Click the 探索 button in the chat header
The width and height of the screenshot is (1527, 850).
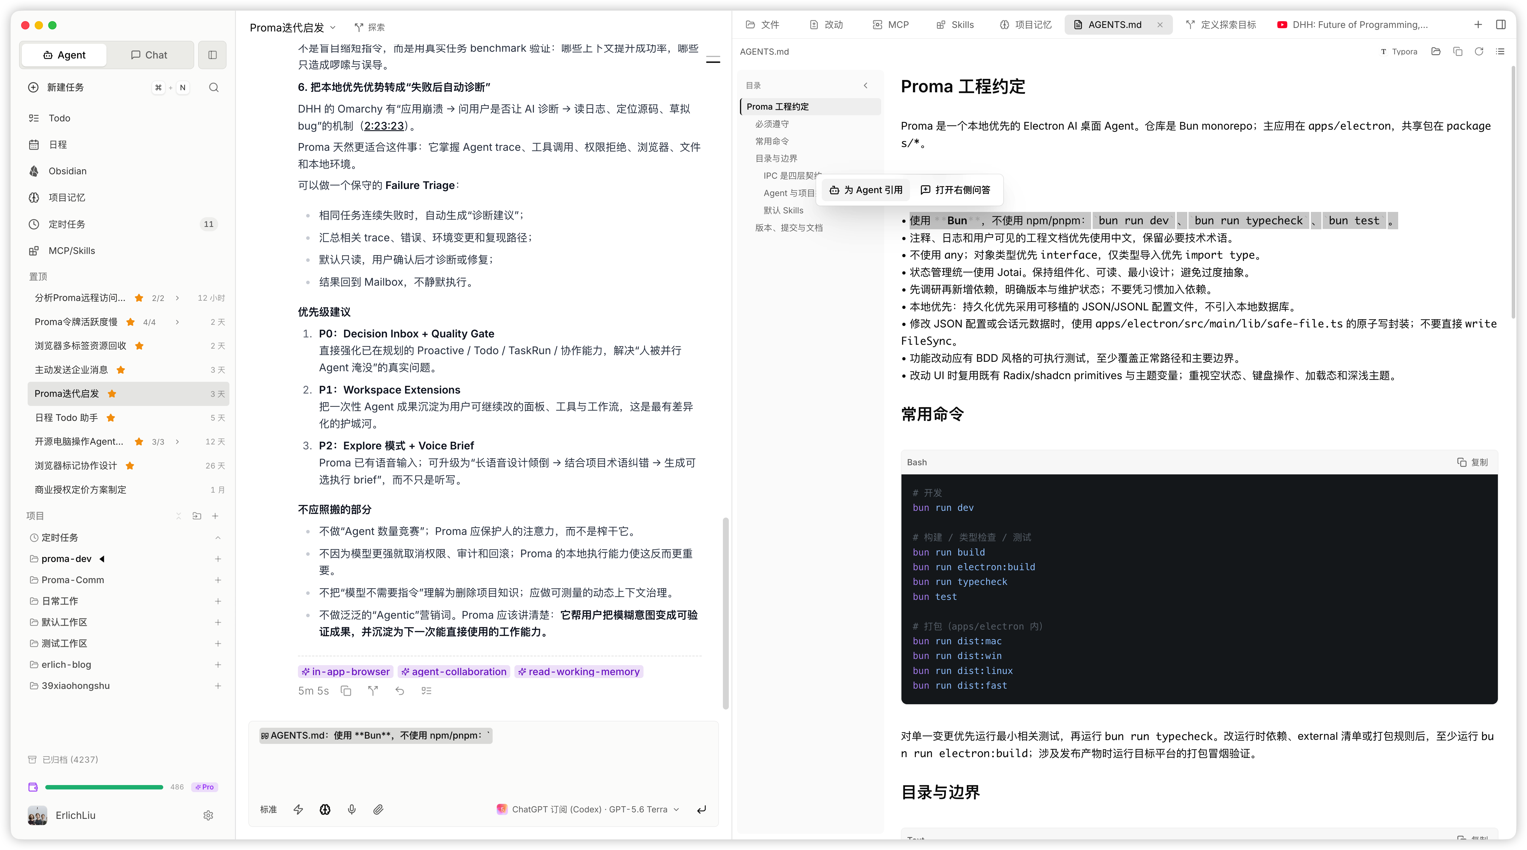[369, 27]
